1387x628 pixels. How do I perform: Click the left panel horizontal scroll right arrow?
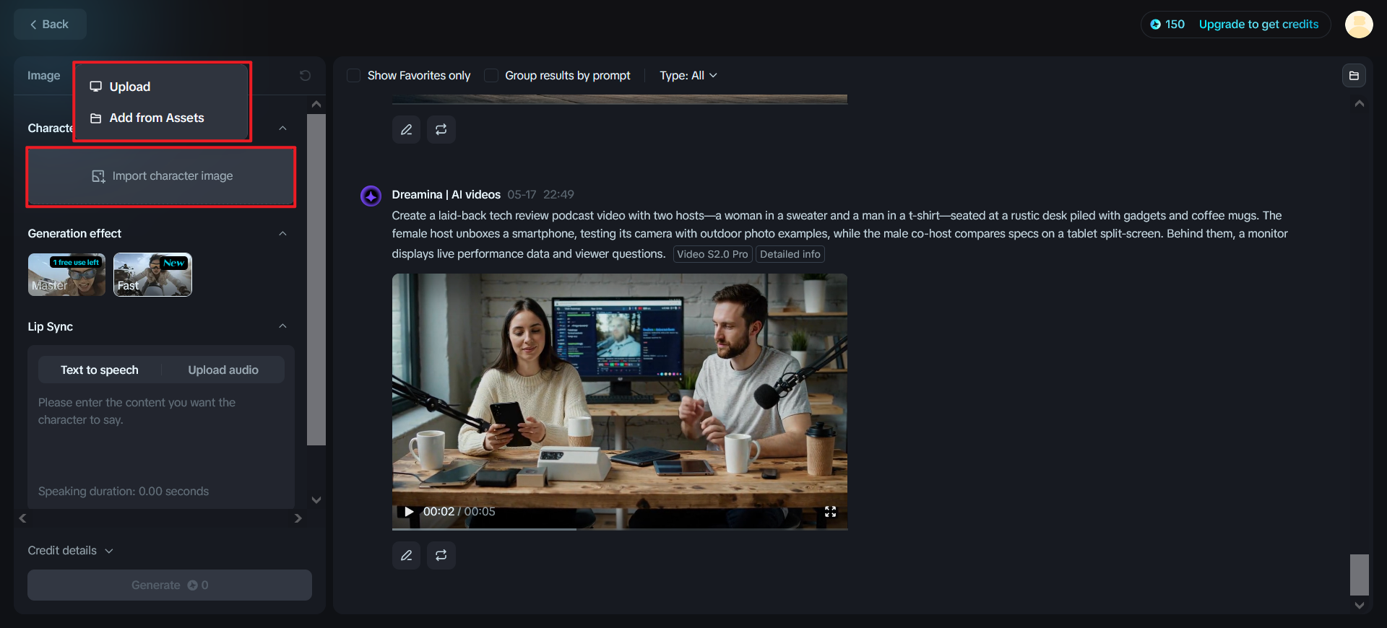point(298,518)
